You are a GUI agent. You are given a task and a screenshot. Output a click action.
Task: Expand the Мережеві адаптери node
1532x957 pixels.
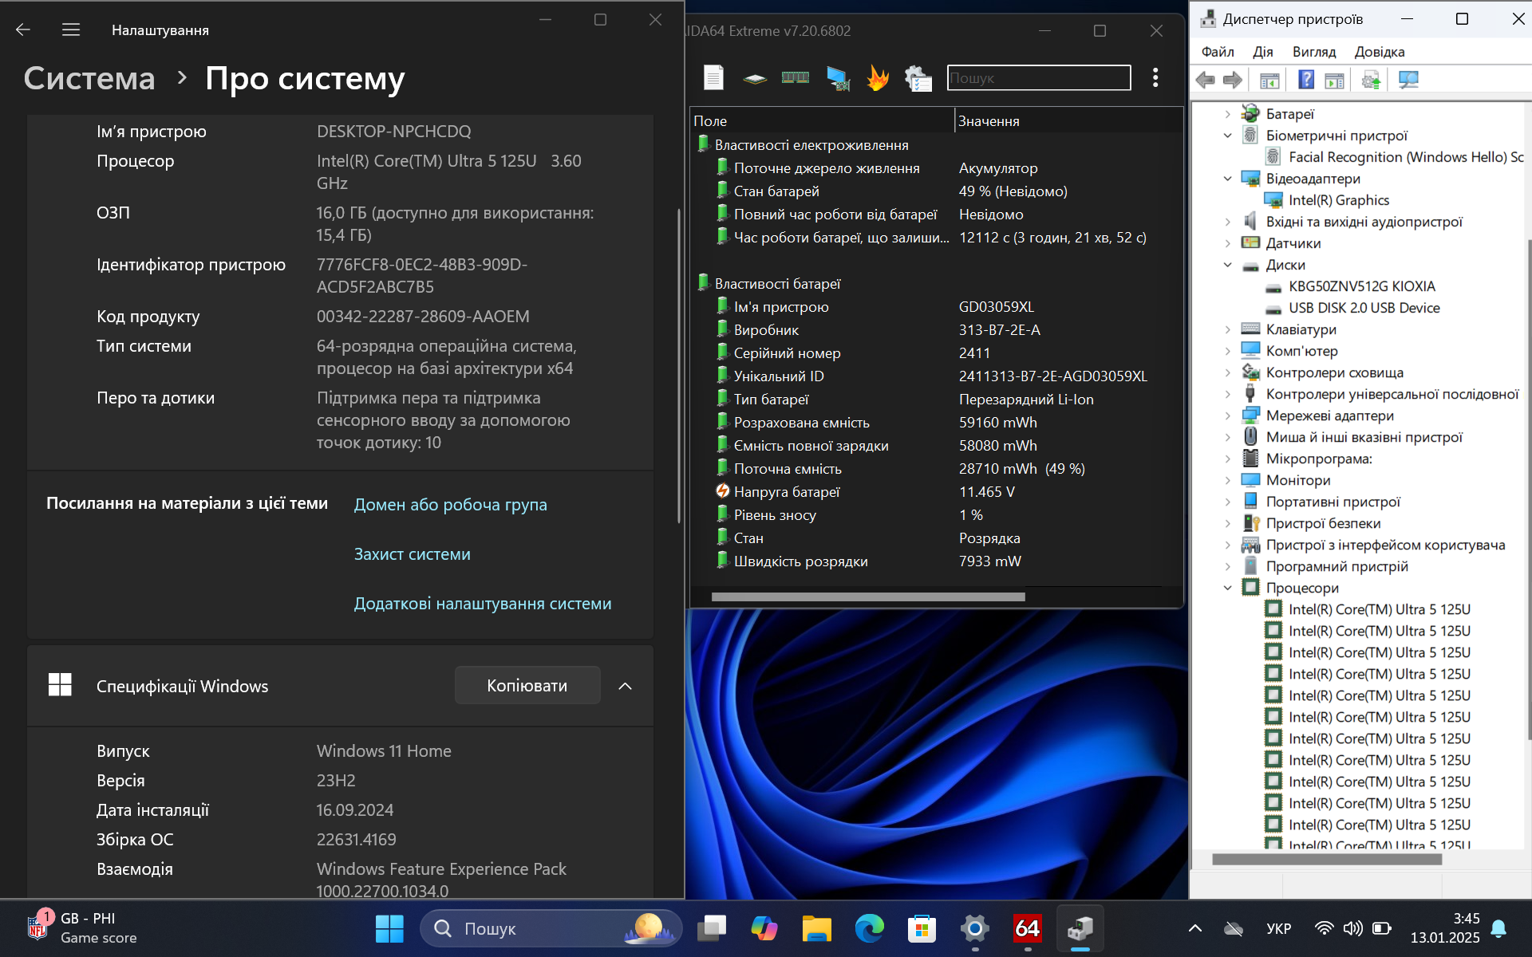click(x=1227, y=415)
